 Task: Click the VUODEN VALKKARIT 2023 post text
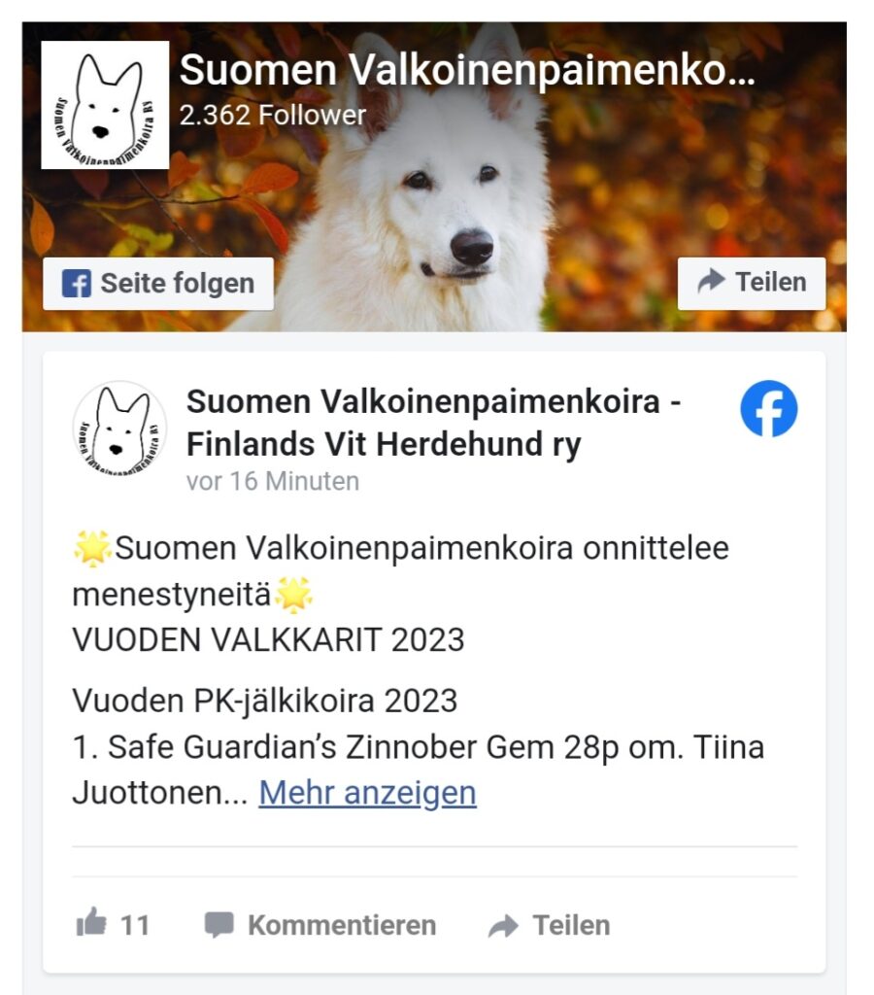pos(268,639)
